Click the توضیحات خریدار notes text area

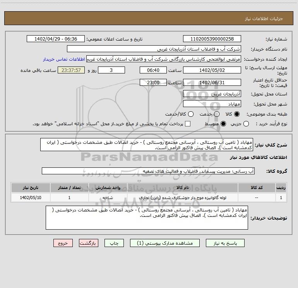147,218
